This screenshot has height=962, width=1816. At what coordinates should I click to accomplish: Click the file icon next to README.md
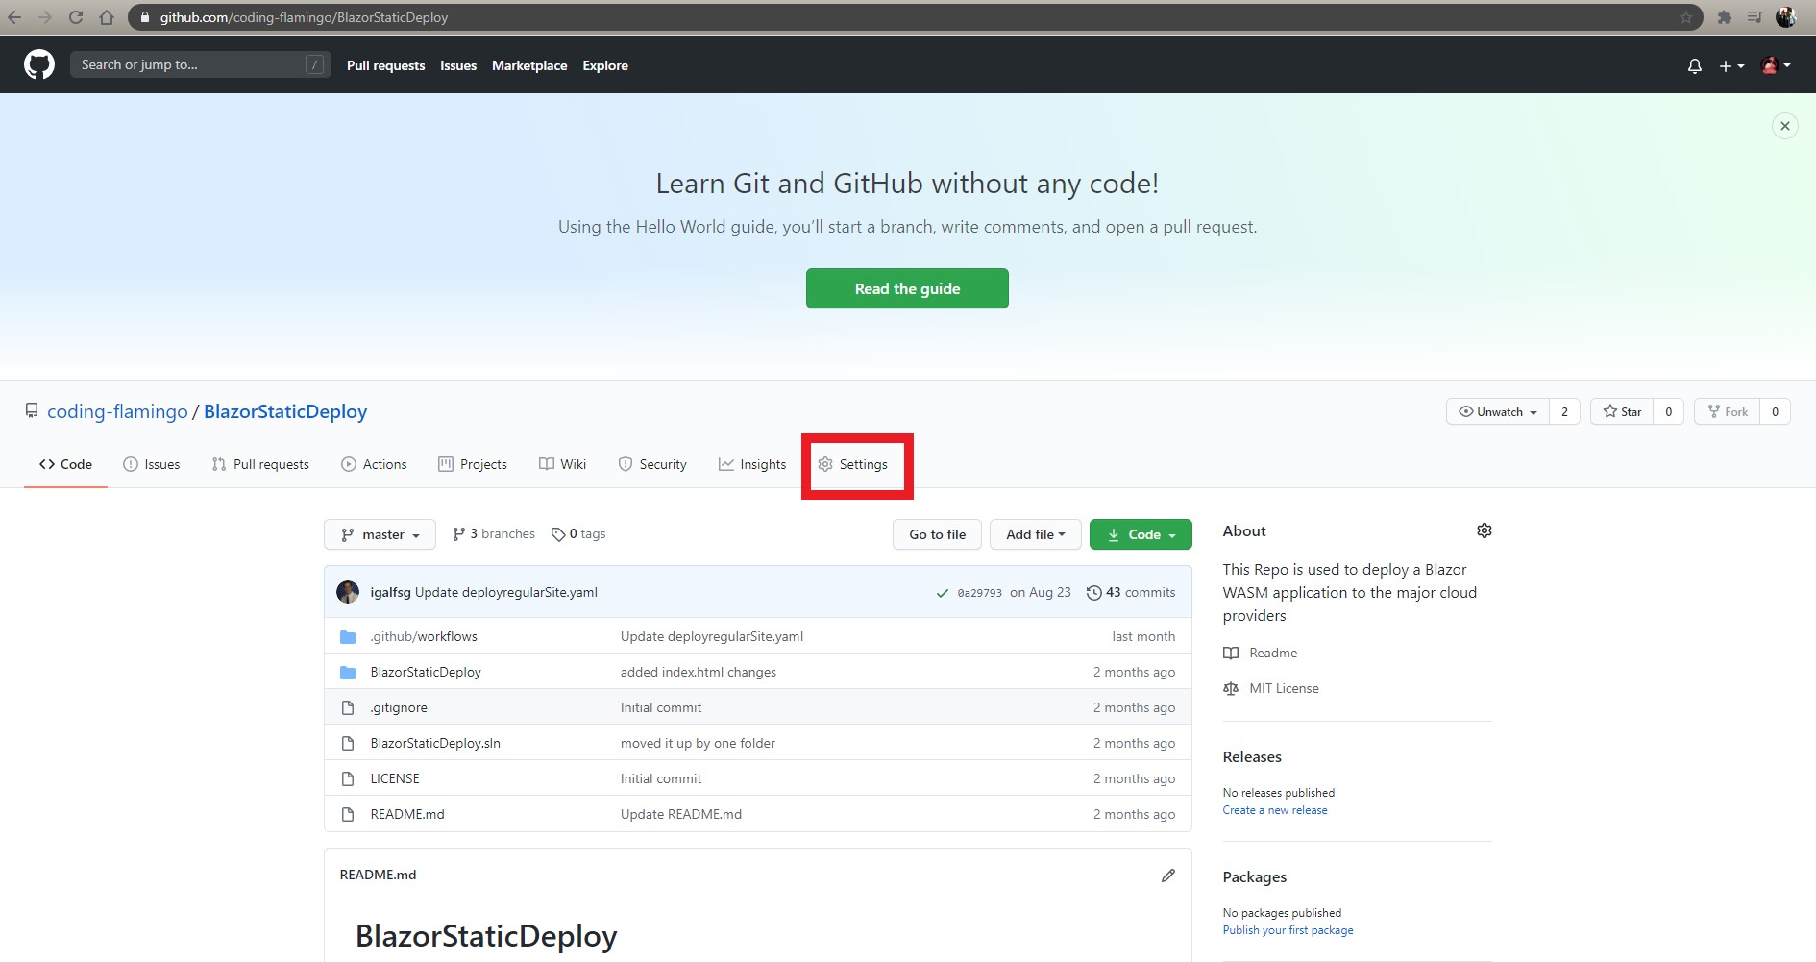pos(348,814)
